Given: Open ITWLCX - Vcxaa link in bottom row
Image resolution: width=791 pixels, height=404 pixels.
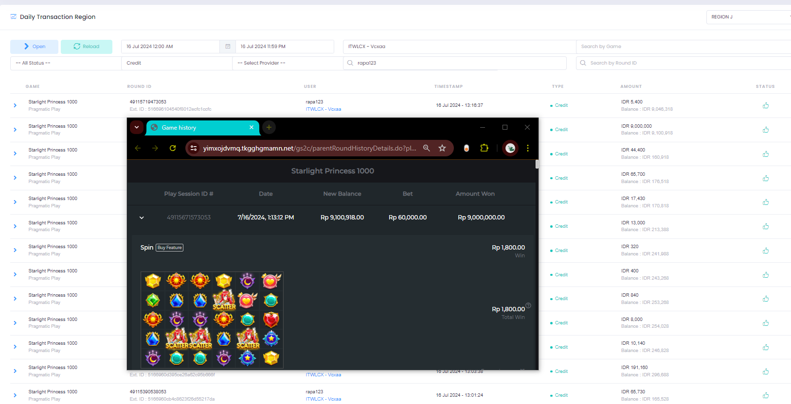Looking at the screenshot, I should (x=324, y=399).
